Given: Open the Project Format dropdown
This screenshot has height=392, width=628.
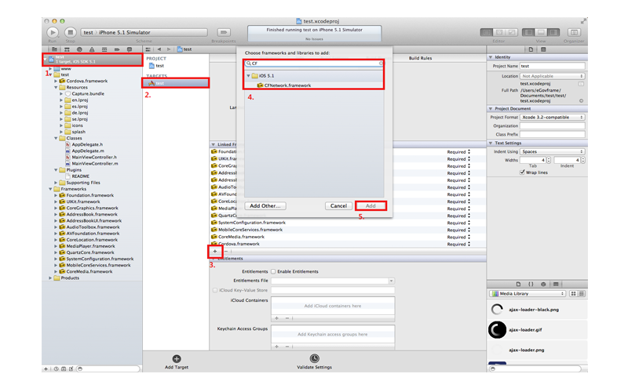Looking at the screenshot, I should click(553, 117).
